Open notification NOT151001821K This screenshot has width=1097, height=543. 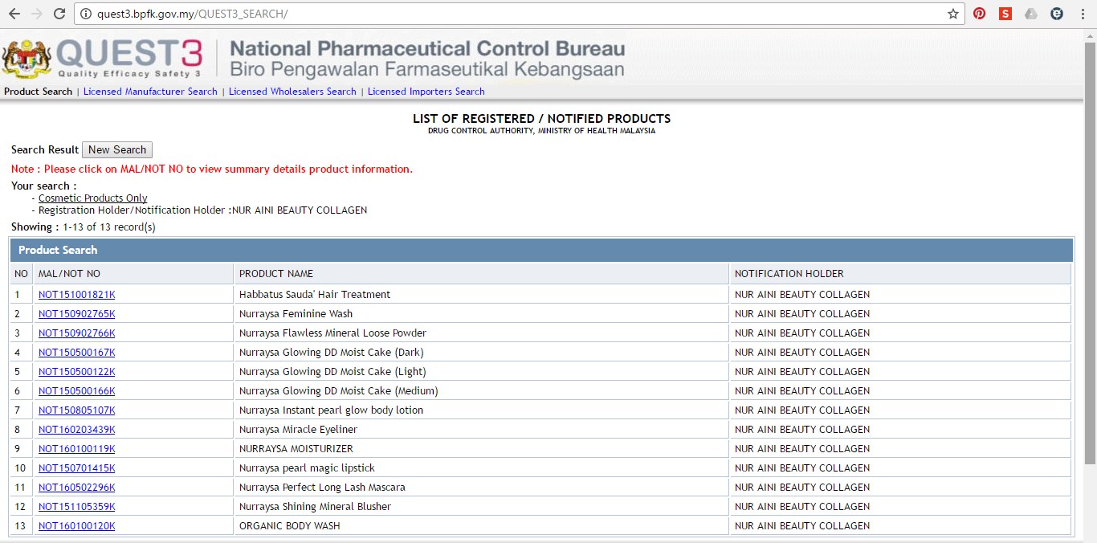[76, 295]
